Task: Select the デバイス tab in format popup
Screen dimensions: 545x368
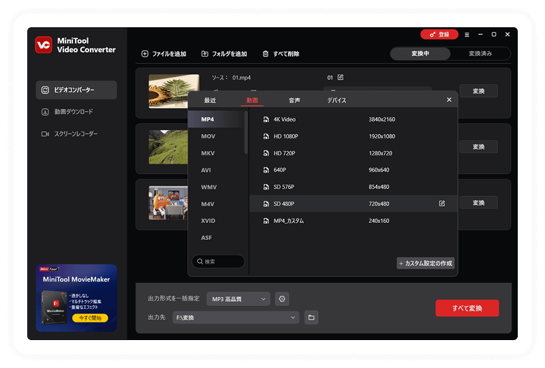Action: click(337, 101)
